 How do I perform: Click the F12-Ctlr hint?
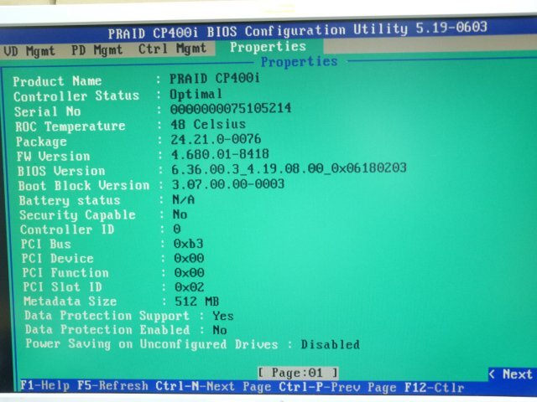click(x=435, y=388)
